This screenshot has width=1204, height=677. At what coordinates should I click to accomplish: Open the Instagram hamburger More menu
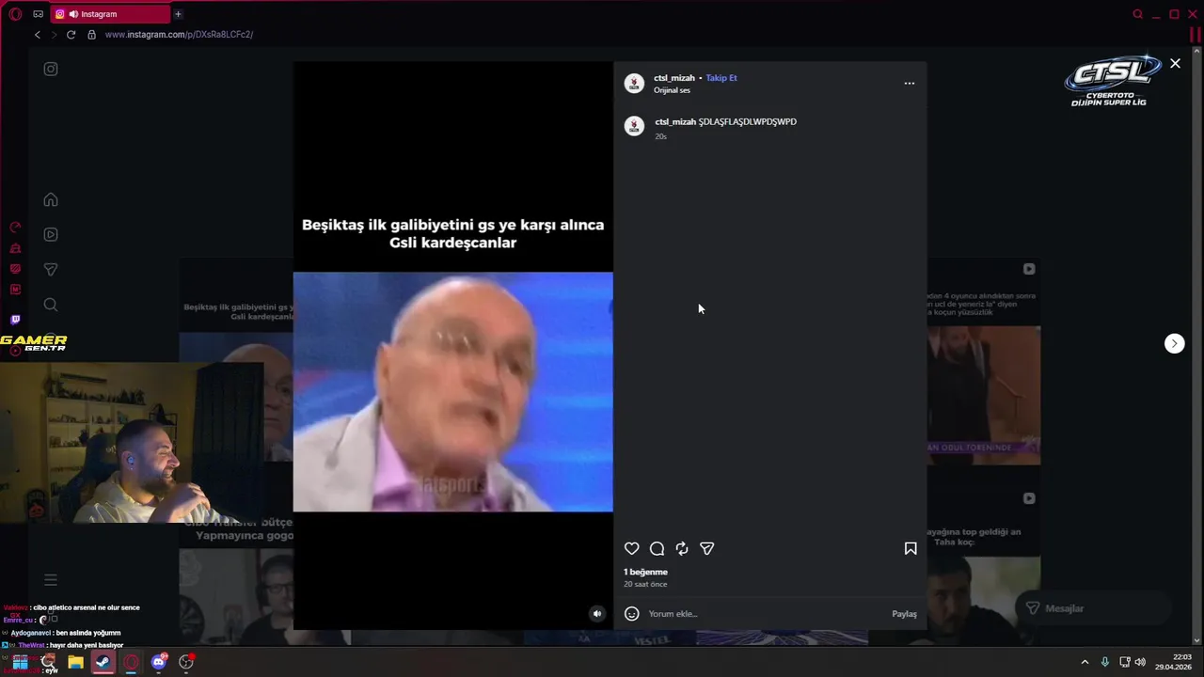click(x=51, y=580)
